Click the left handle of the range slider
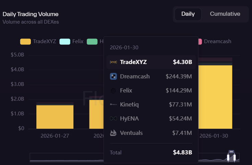The image size is (252, 165). coord(228,157)
